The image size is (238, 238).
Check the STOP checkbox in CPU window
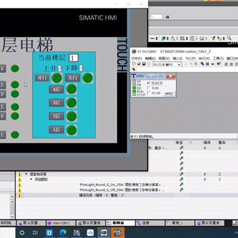(x=149, y=93)
